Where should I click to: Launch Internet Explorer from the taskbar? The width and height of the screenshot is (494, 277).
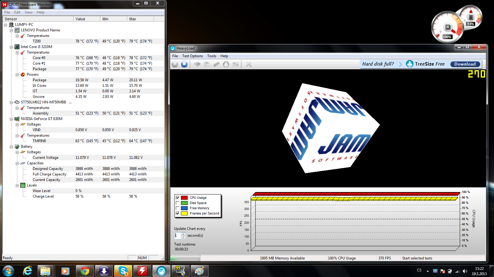point(27,271)
